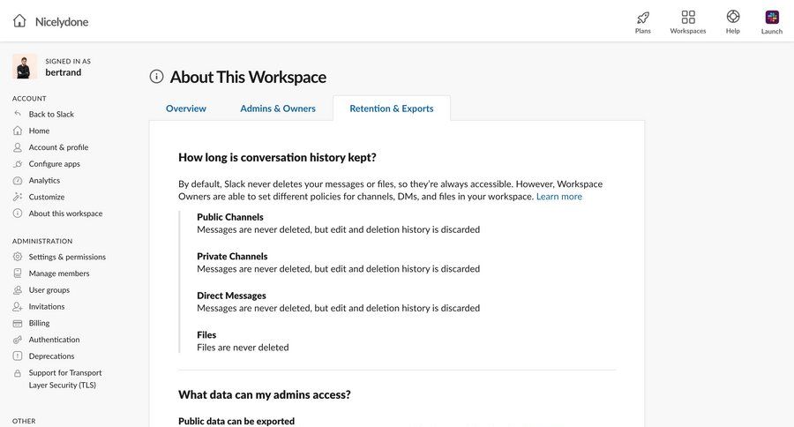Click the Customize wand icon
The width and height of the screenshot is (794, 427).
(18, 197)
